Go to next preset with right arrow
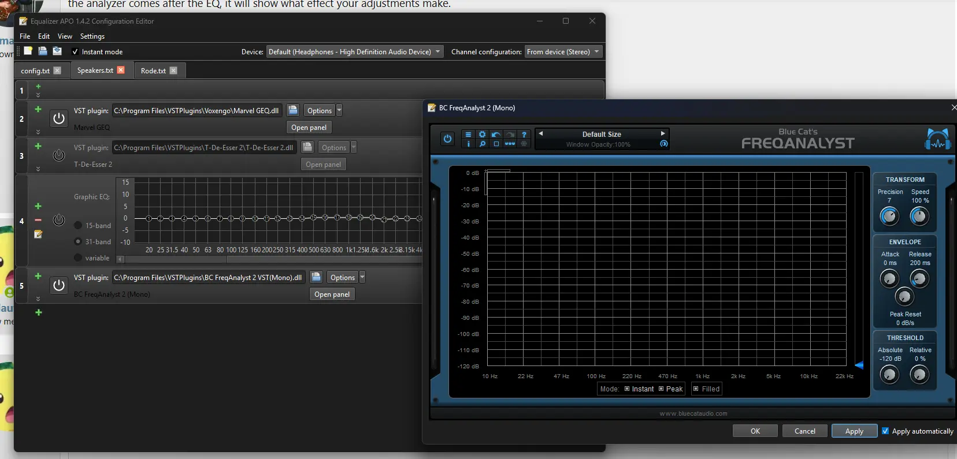This screenshot has width=957, height=459. click(663, 133)
